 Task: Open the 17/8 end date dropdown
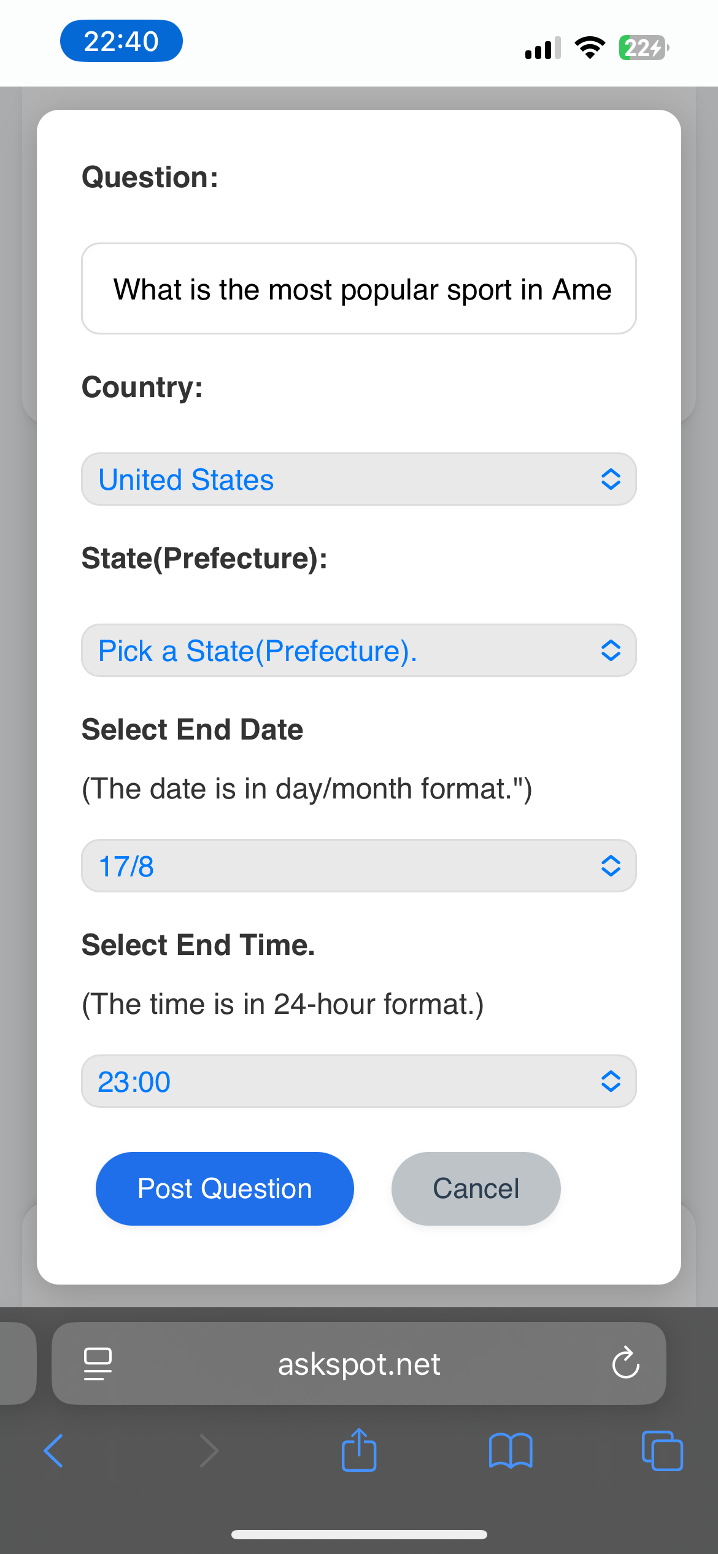359,866
